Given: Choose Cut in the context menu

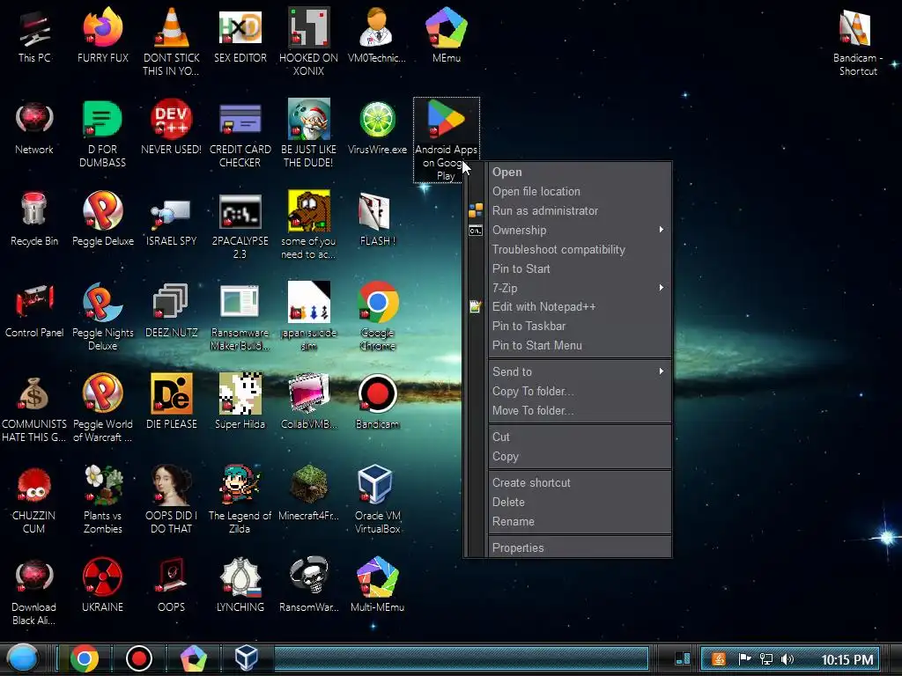Looking at the screenshot, I should coord(580,437).
